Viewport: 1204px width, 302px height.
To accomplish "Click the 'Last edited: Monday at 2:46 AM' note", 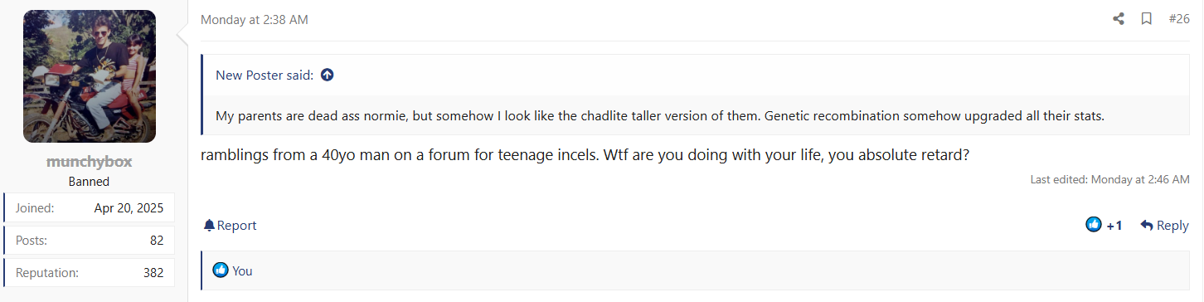I will [1109, 179].
